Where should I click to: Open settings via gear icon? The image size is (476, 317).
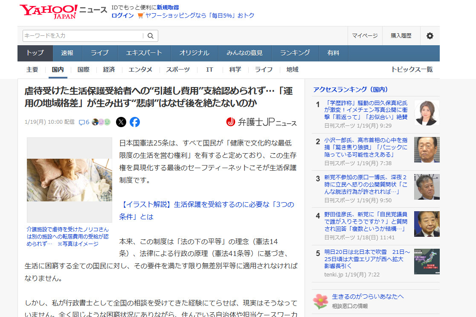(x=430, y=36)
